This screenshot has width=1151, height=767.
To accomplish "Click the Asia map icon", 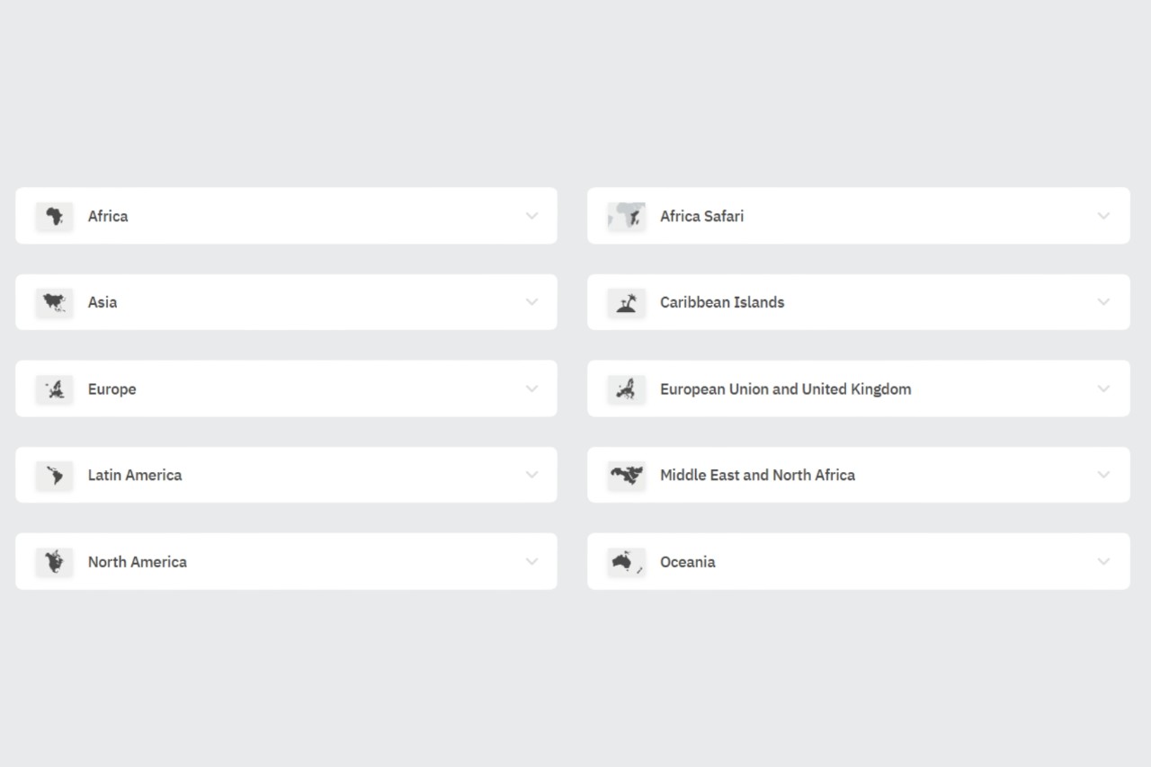I will coord(54,302).
